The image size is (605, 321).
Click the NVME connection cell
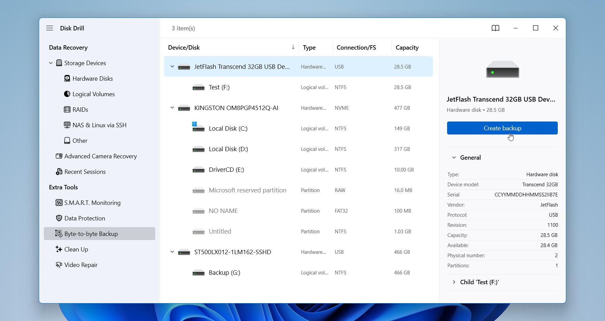342,108
